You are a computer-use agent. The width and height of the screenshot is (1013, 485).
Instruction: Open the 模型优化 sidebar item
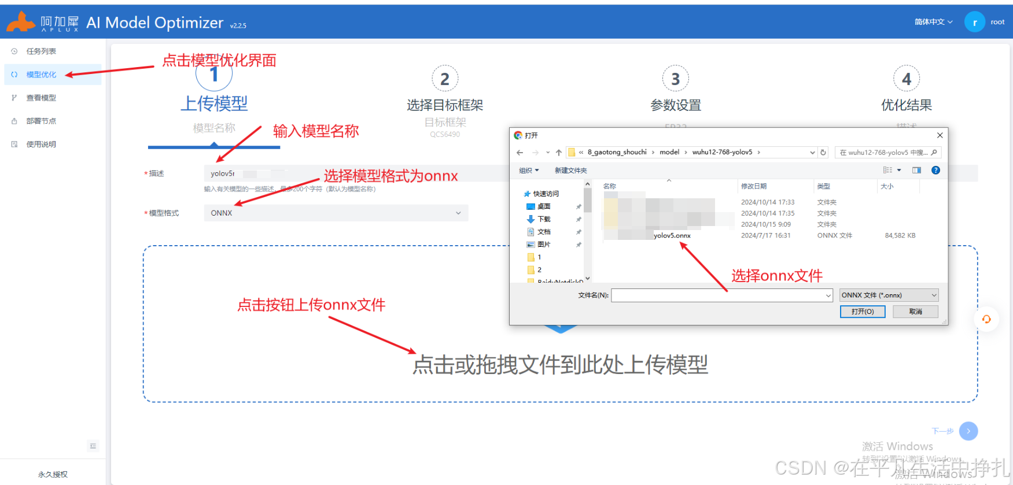point(52,75)
